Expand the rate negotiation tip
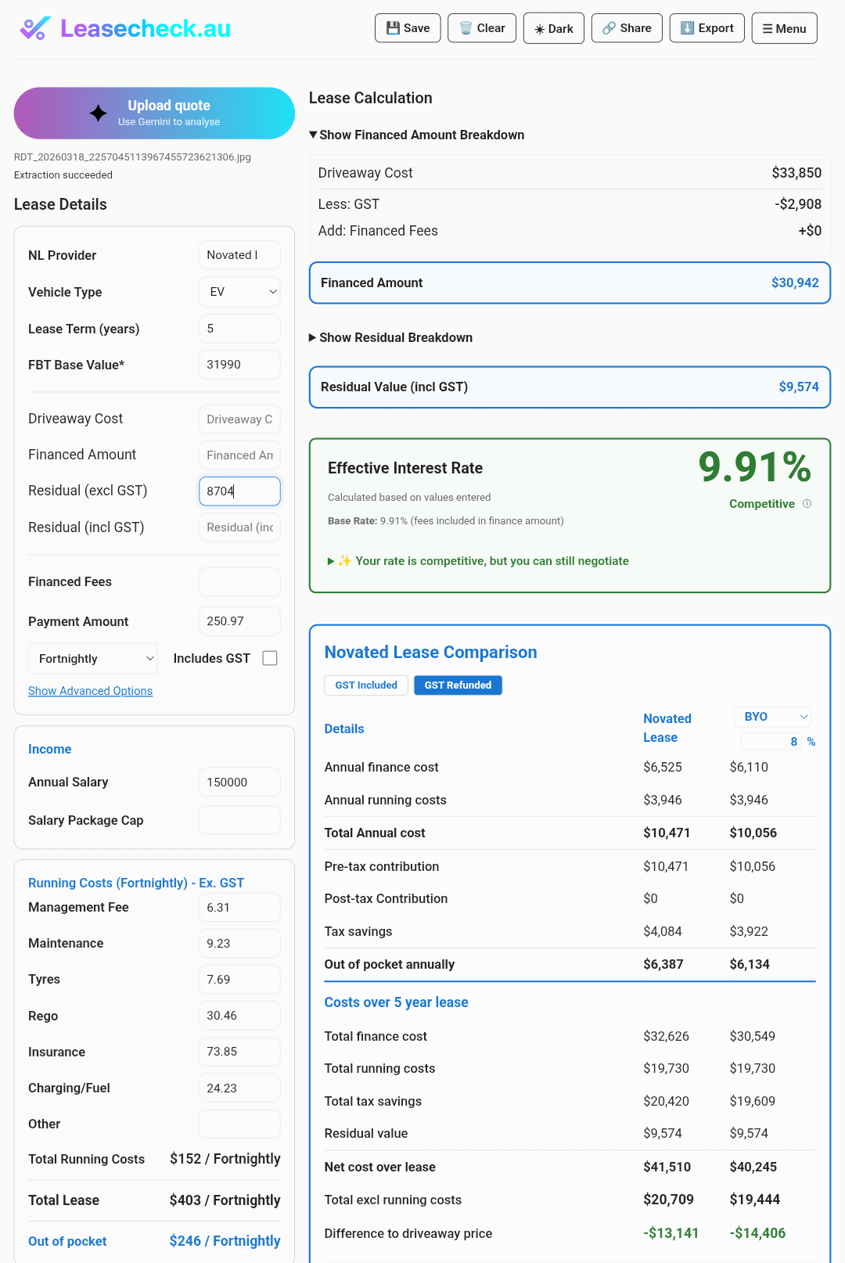 coord(479,561)
